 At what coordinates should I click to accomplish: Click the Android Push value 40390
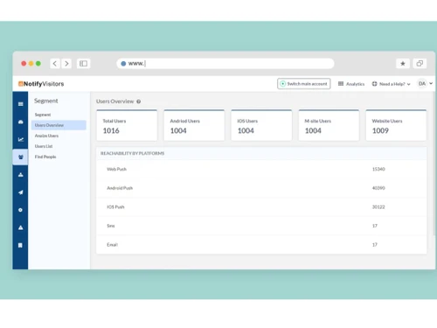point(378,188)
